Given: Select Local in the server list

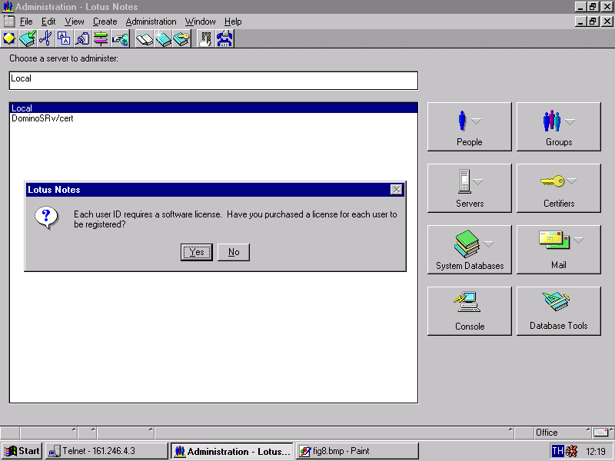Looking at the screenshot, I should pyautogui.click(x=214, y=108).
